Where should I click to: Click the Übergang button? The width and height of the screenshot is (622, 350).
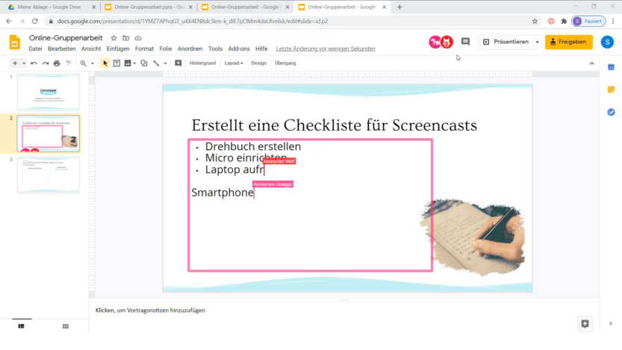[285, 63]
